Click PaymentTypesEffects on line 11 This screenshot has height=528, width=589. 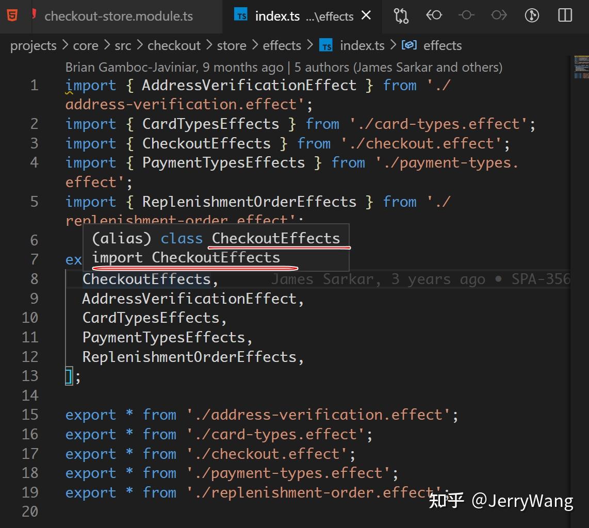(x=163, y=338)
